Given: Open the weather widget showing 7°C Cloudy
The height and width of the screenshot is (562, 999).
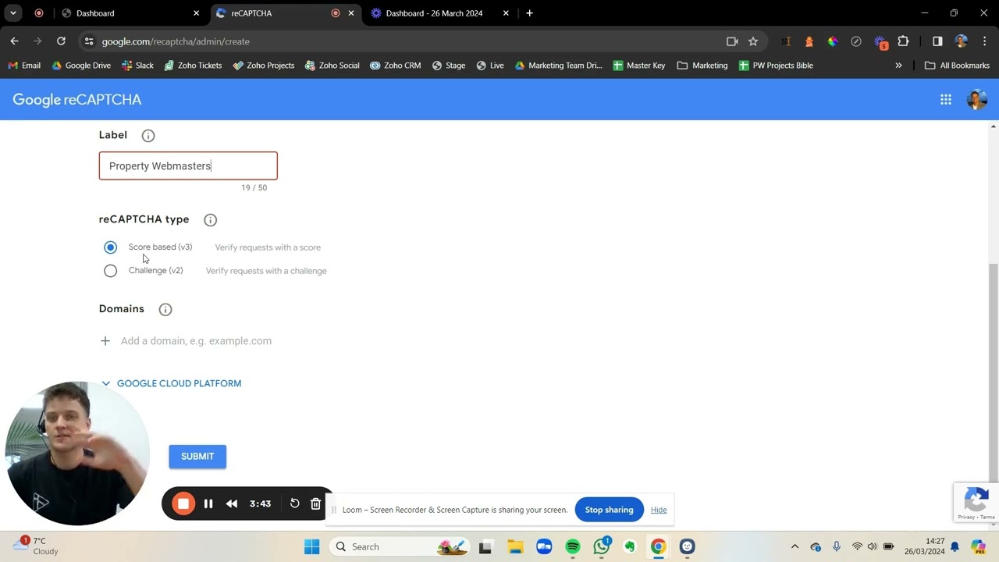Looking at the screenshot, I should tap(37, 546).
